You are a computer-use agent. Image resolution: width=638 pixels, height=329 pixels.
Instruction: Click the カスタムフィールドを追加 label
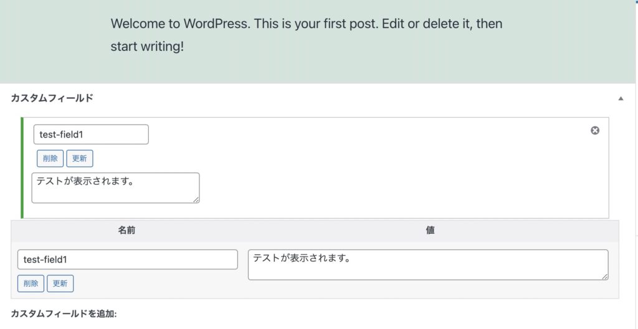pyautogui.click(x=64, y=314)
